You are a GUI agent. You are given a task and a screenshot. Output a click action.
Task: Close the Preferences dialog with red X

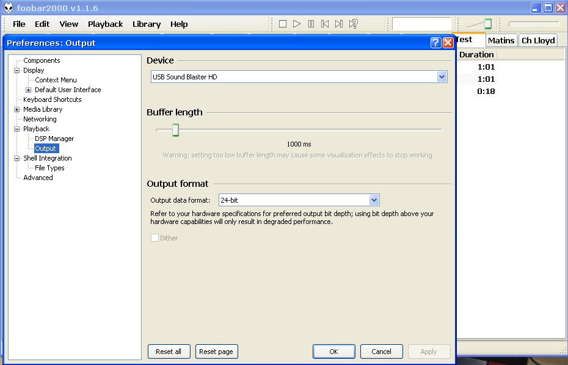(x=448, y=43)
